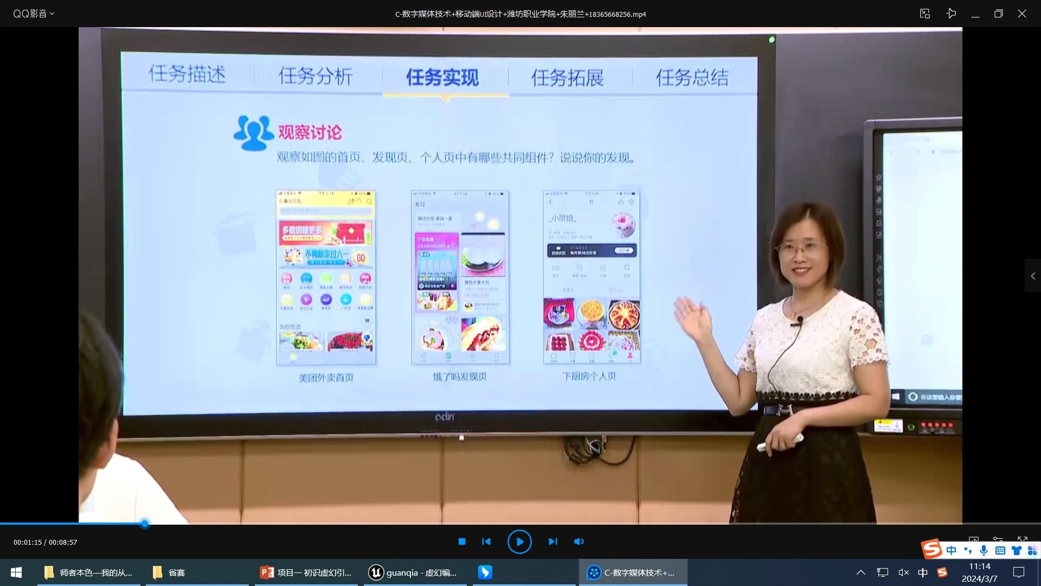Switch to PowerPoint 项目一 taskbar item
The width and height of the screenshot is (1041, 586).
point(306,572)
